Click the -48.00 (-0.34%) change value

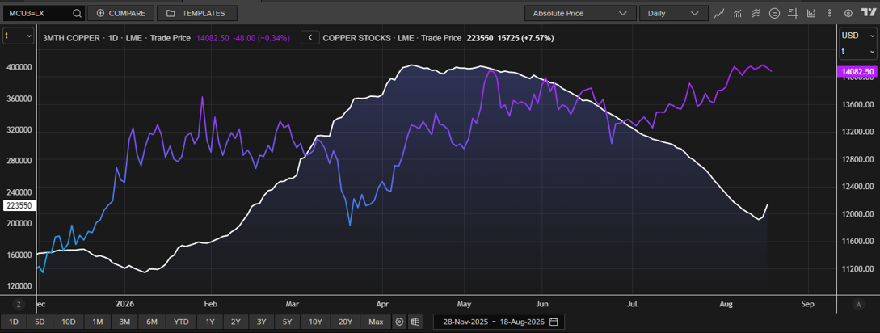260,38
